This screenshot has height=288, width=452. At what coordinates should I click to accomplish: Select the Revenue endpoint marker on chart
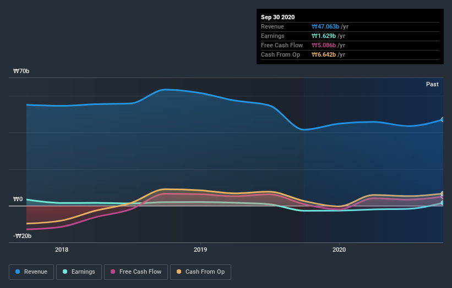[x=442, y=119]
